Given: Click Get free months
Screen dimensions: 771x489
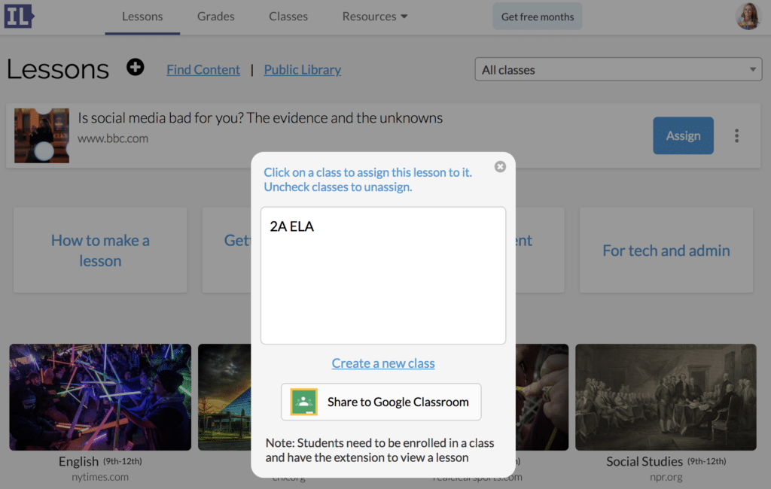Looking at the screenshot, I should 537,16.
